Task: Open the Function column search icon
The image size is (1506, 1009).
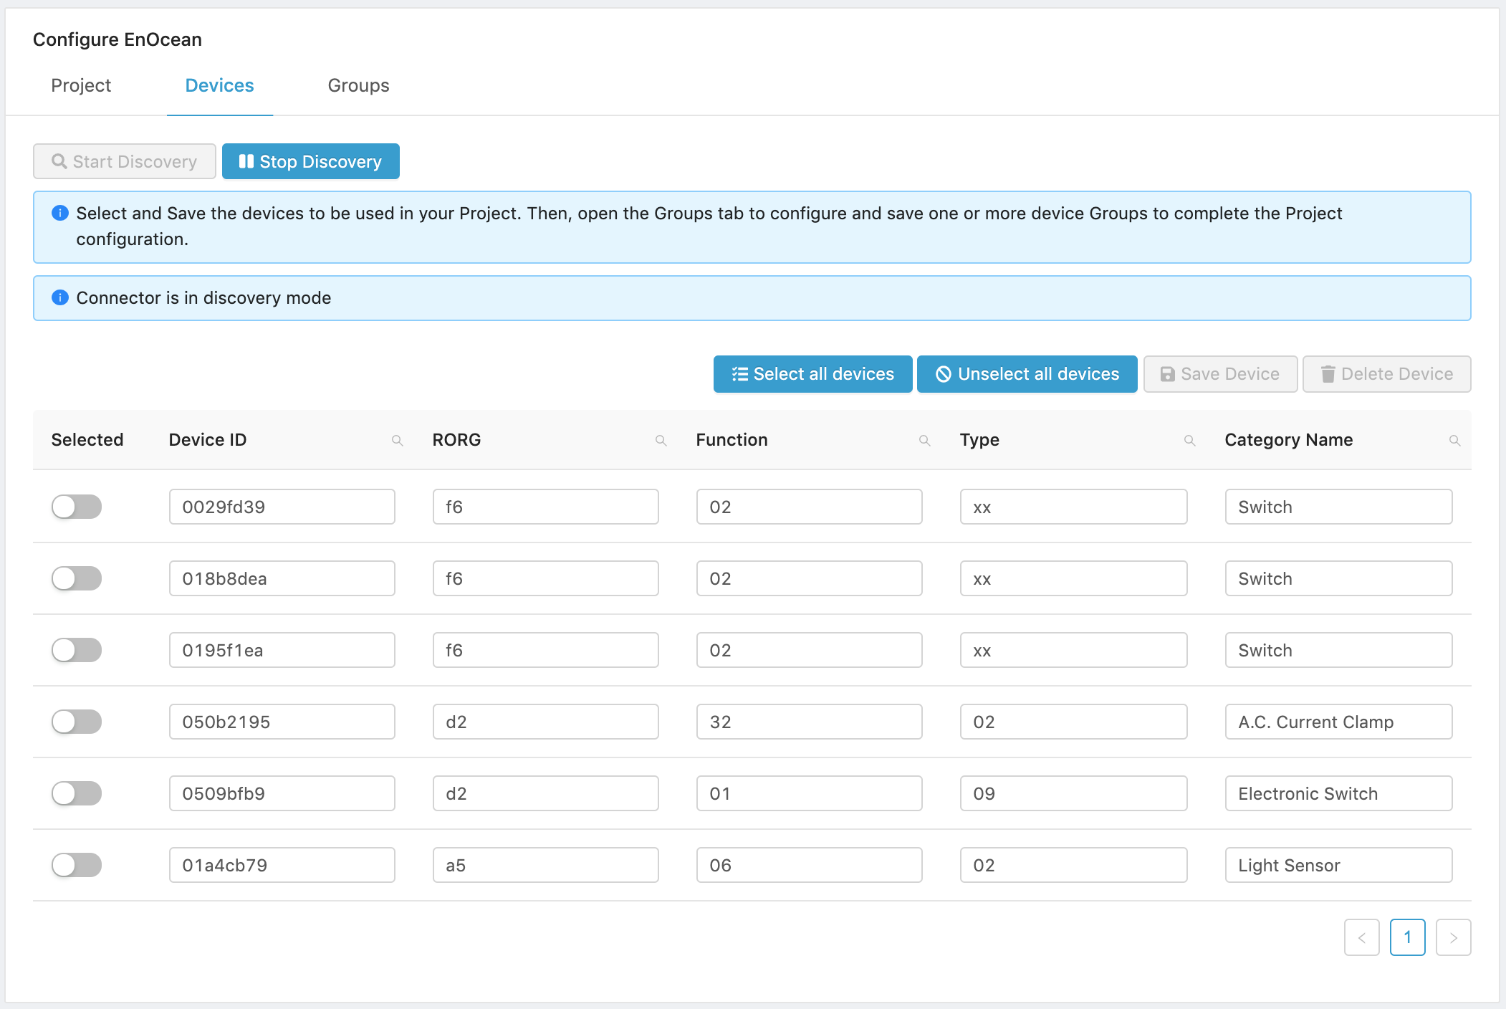Action: (924, 441)
